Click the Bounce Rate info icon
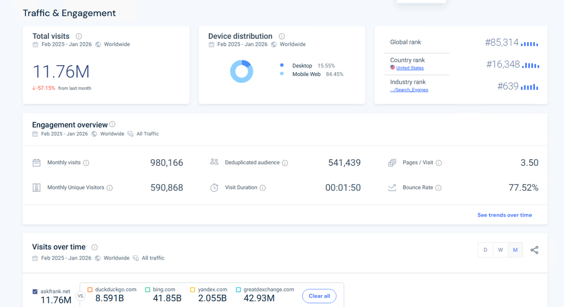Viewport: 564px width, 307px height. pyautogui.click(x=438, y=188)
